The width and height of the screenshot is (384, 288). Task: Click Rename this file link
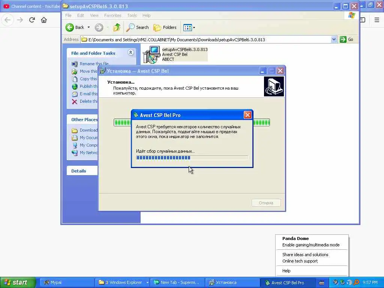94,64
